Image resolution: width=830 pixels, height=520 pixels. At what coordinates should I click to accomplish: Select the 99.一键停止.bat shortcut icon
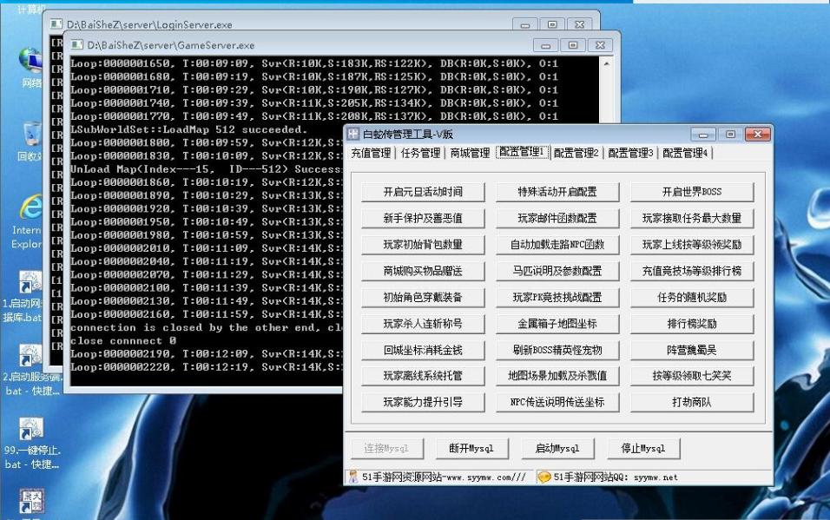(x=31, y=431)
